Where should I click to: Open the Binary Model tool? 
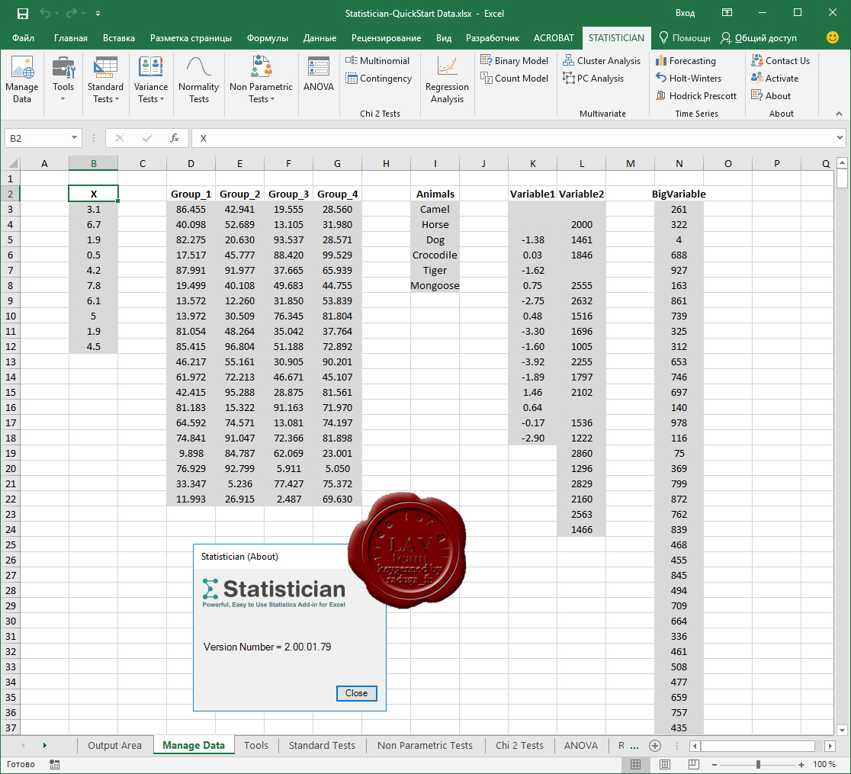(x=515, y=61)
